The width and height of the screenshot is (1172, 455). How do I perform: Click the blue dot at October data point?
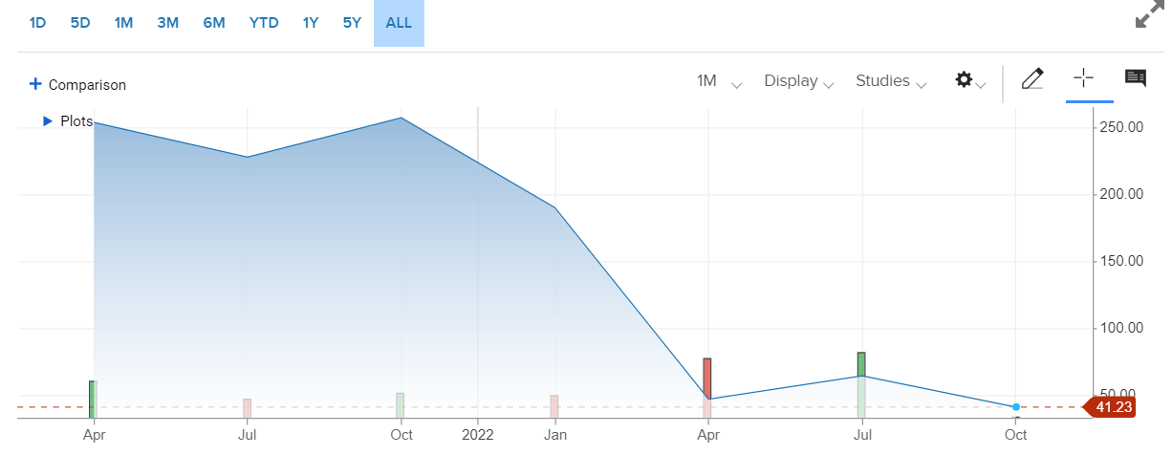tap(1016, 407)
